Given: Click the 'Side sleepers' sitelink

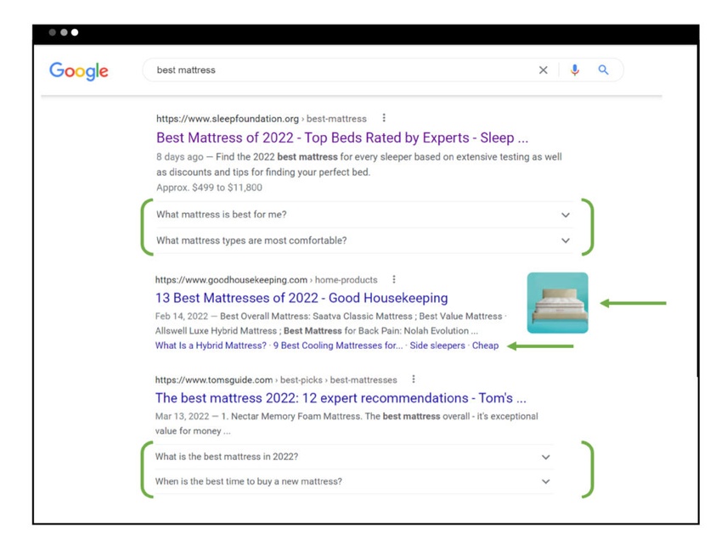Looking at the screenshot, I should coord(437,345).
